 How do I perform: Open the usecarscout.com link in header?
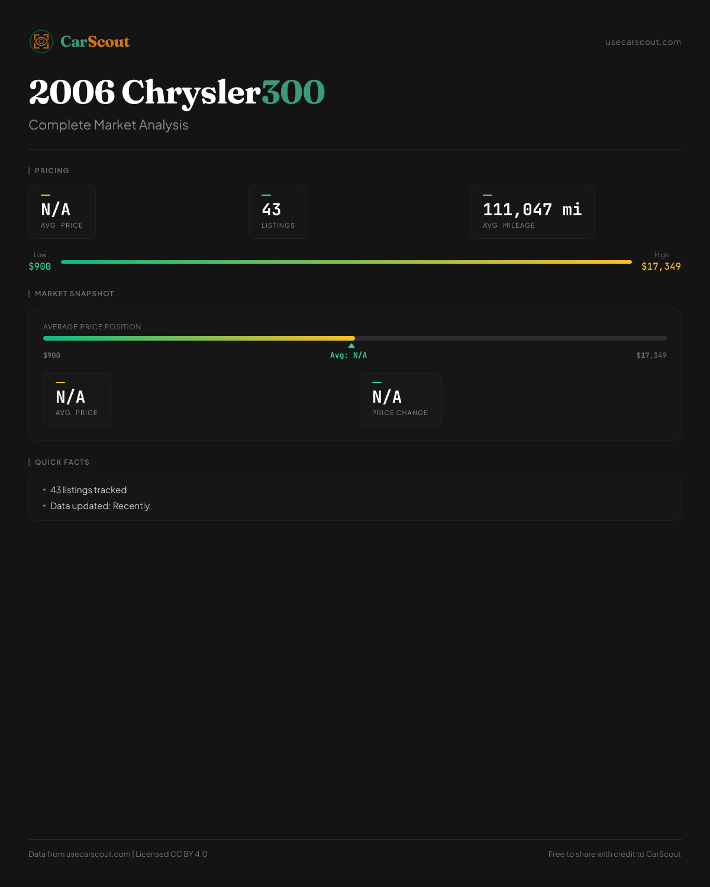(x=643, y=42)
